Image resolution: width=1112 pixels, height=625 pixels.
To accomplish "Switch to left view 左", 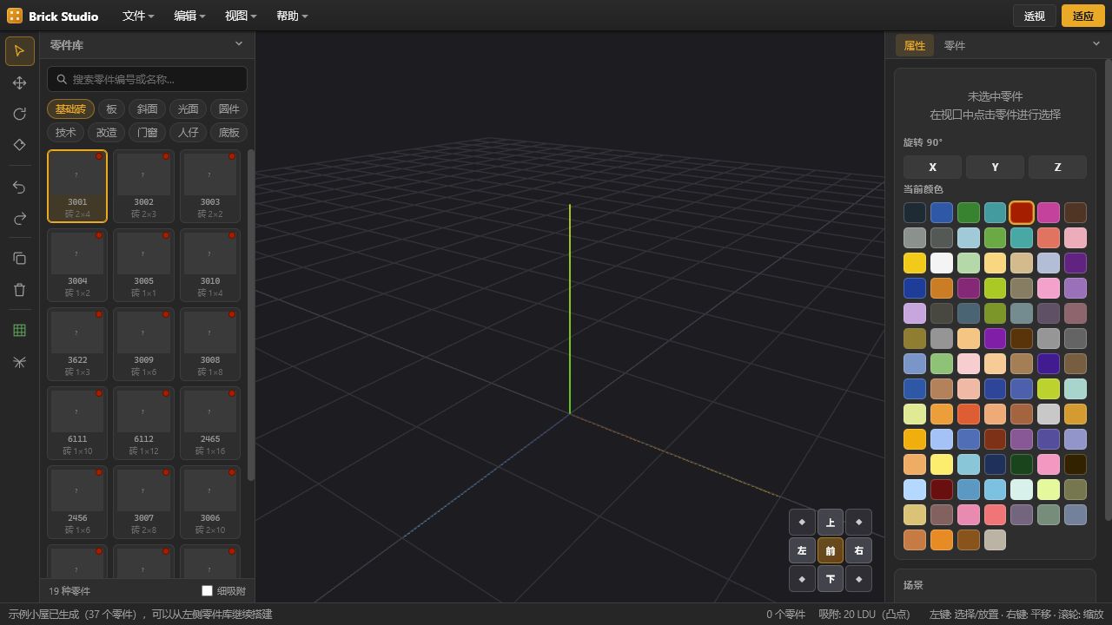I will pos(802,550).
